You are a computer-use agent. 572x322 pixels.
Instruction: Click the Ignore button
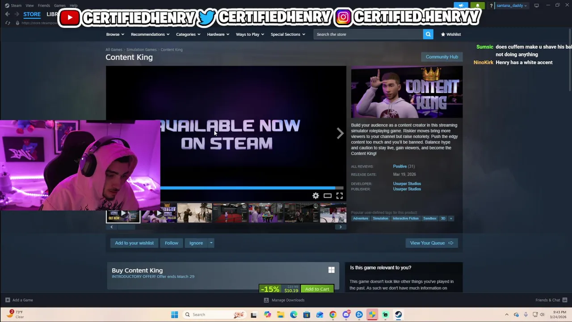196,243
